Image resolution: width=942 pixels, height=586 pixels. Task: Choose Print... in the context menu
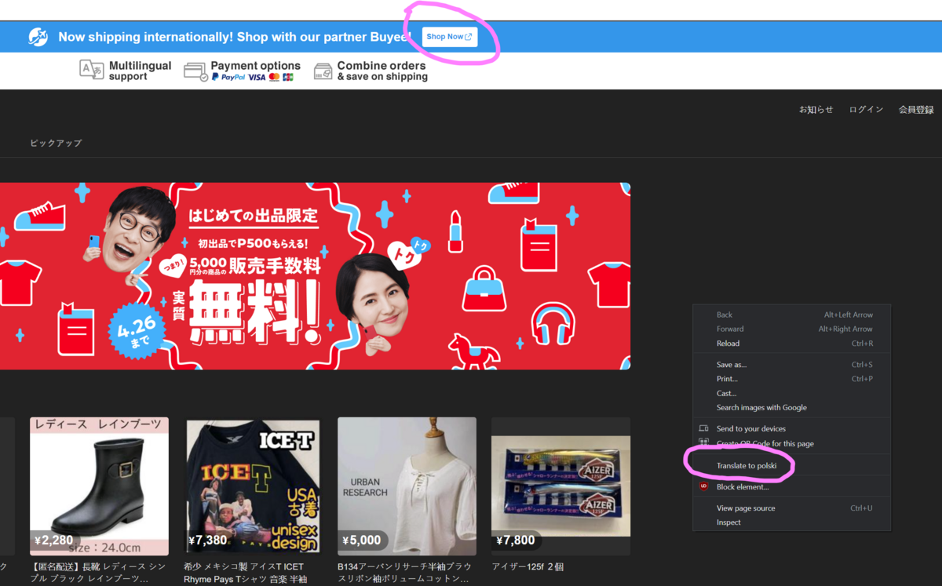pyautogui.click(x=792, y=379)
